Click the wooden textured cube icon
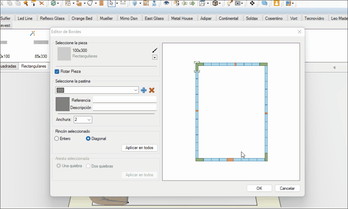 pyautogui.click(x=215, y=3)
